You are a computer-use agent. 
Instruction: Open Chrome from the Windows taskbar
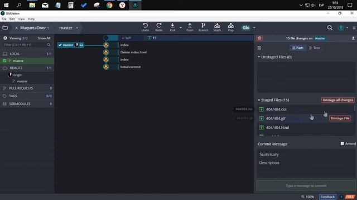point(109,5)
